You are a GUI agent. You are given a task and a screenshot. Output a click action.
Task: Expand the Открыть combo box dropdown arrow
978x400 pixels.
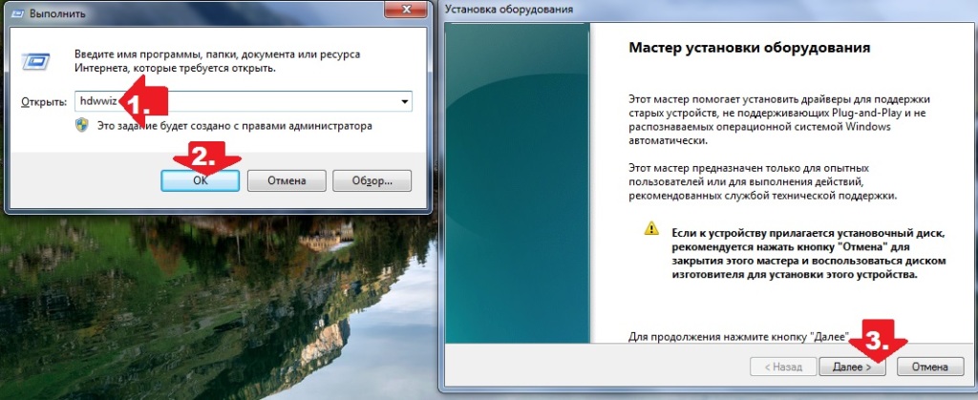pyautogui.click(x=405, y=101)
